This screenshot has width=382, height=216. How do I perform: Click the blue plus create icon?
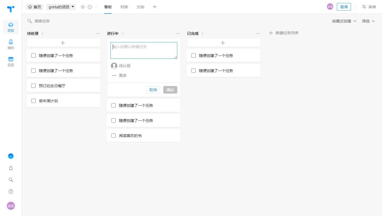pos(11,156)
